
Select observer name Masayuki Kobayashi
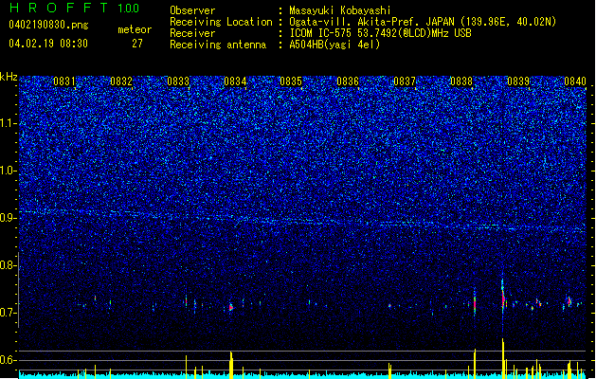[x=340, y=10]
